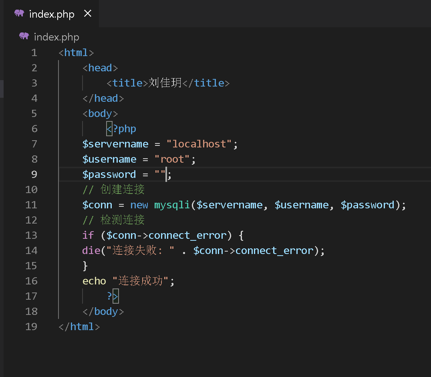Click line number 19 in the gutter
Viewport: 431px width, 377px height.
click(31, 327)
